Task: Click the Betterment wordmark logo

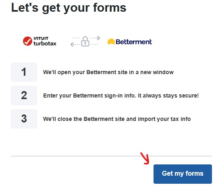Action: point(134,42)
